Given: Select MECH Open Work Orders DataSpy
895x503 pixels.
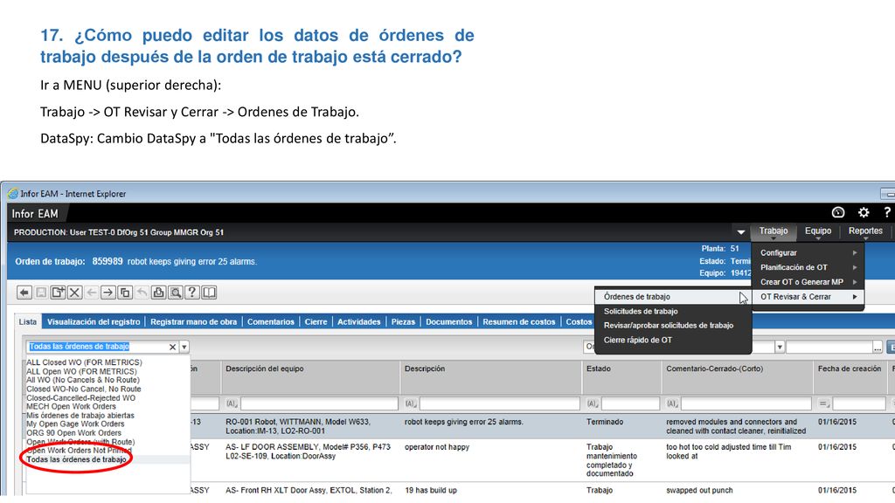Looking at the screenshot, I should tap(72, 407).
